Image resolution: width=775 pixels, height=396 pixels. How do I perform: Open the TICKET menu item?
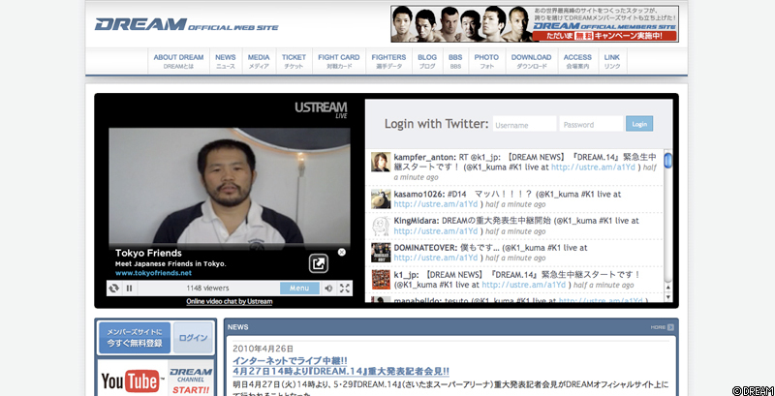pyautogui.click(x=294, y=61)
